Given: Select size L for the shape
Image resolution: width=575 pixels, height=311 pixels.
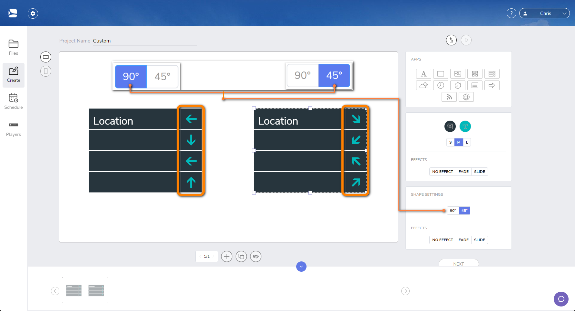Looking at the screenshot, I should [x=467, y=142].
